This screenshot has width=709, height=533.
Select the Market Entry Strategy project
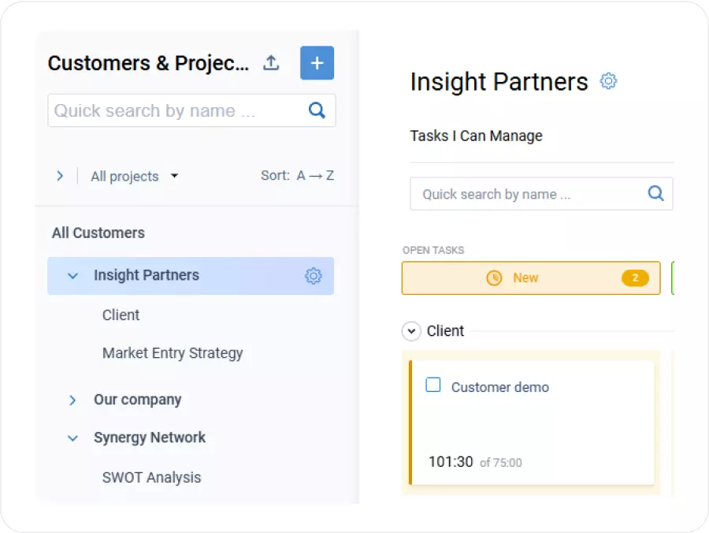tap(172, 353)
